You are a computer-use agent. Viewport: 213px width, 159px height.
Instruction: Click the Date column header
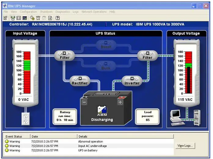54,136
